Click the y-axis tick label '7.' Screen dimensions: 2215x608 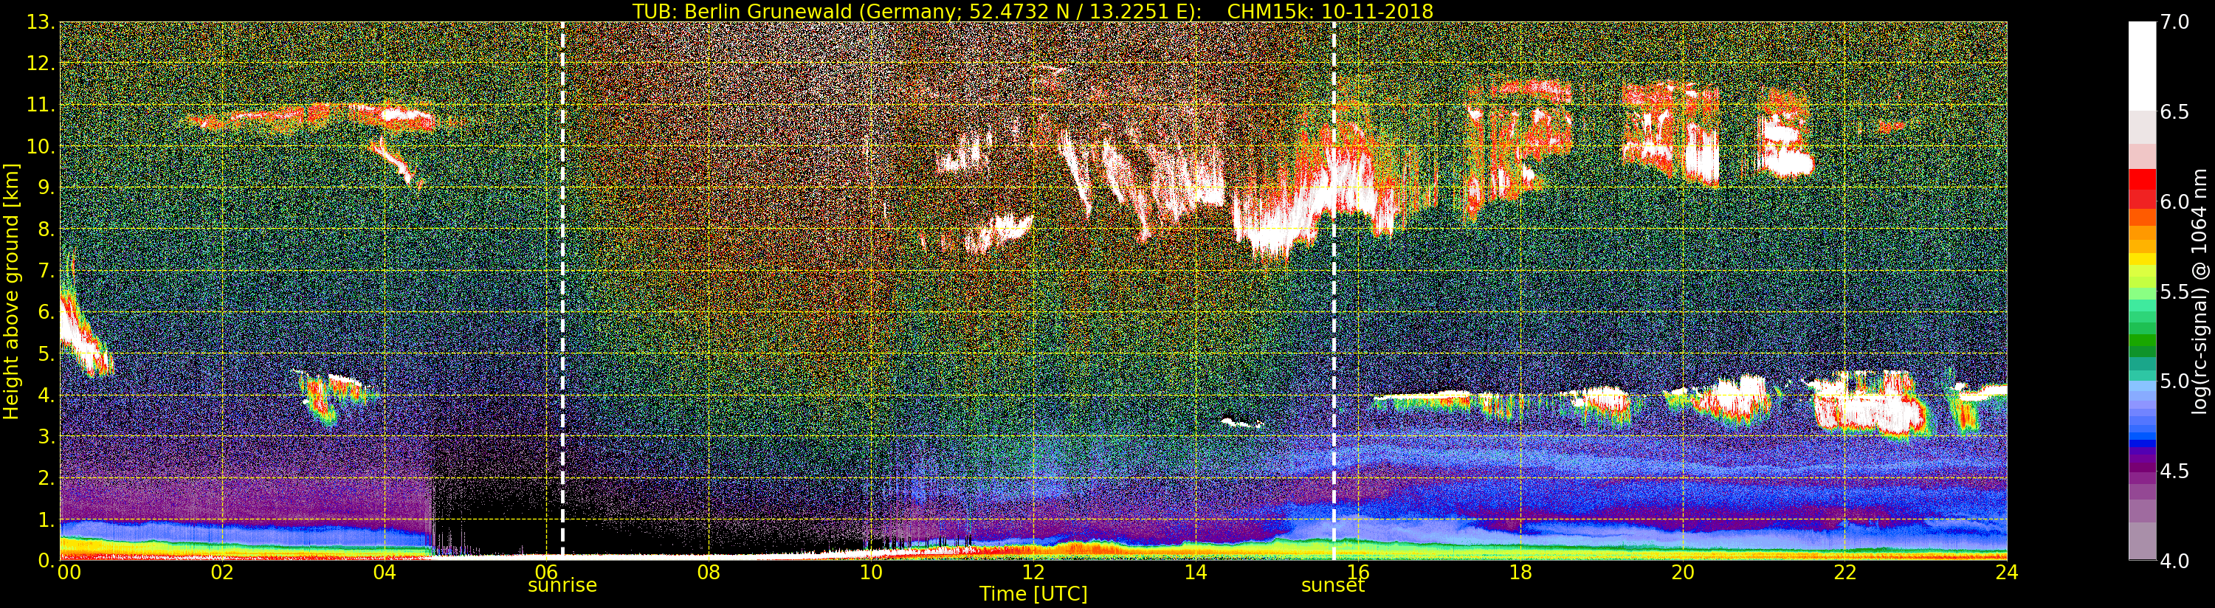pos(46,271)
